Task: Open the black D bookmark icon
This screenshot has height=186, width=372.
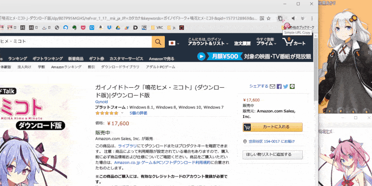Action: coord(135,28)
